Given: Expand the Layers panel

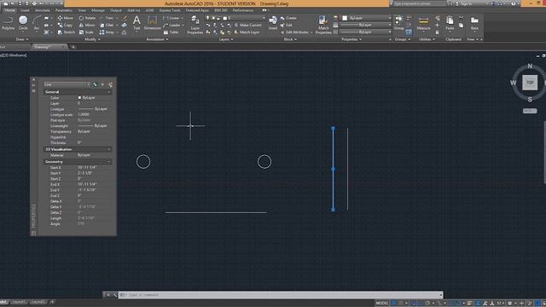Looking at the screenshot, I should (226, 39).
